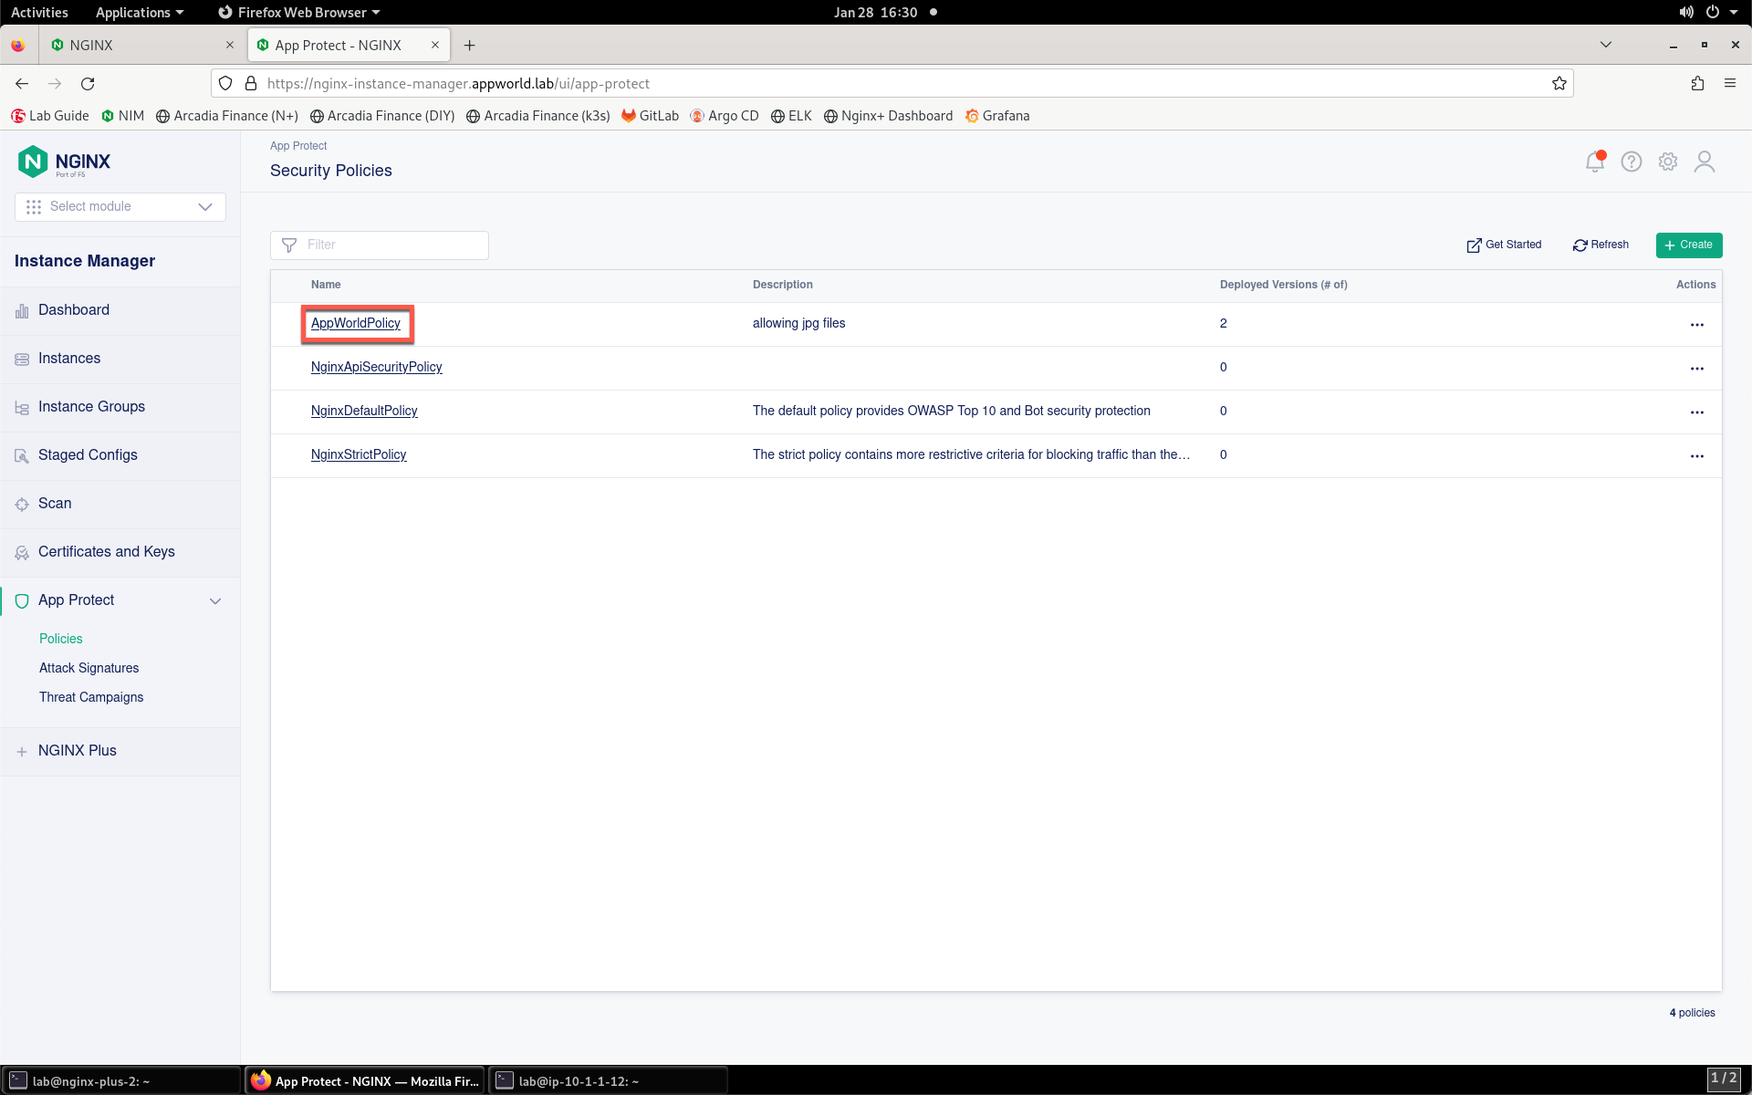Open Firefox Web Browser app menu
Image resolution: width=1752 pixels, height=1095 pixels.
[x=299, y=12]
